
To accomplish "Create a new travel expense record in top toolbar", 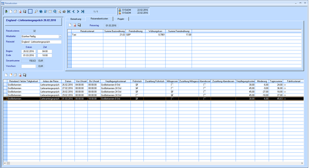I will tap(11, 12).
